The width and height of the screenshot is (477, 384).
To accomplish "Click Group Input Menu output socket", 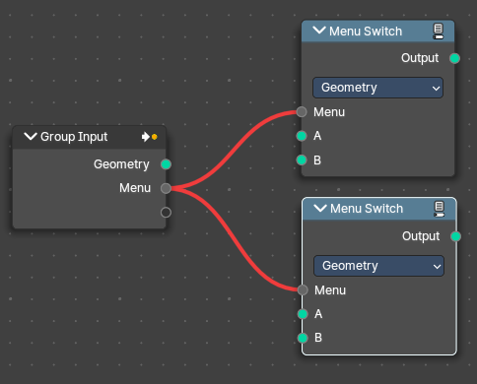I will point(166,188).
